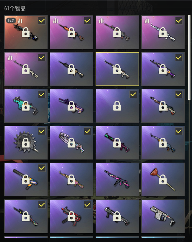
Task: Click the lock icon on the plunger item
Action: (163, 179)
